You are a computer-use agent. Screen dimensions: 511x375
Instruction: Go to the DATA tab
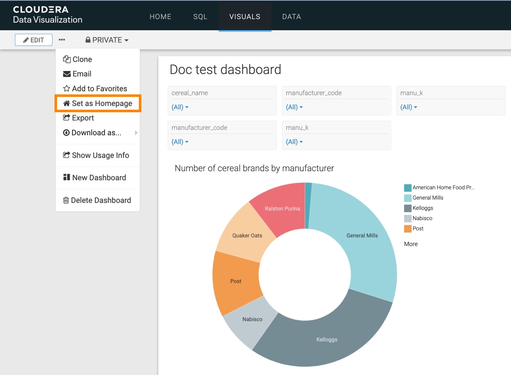point(291,17)
